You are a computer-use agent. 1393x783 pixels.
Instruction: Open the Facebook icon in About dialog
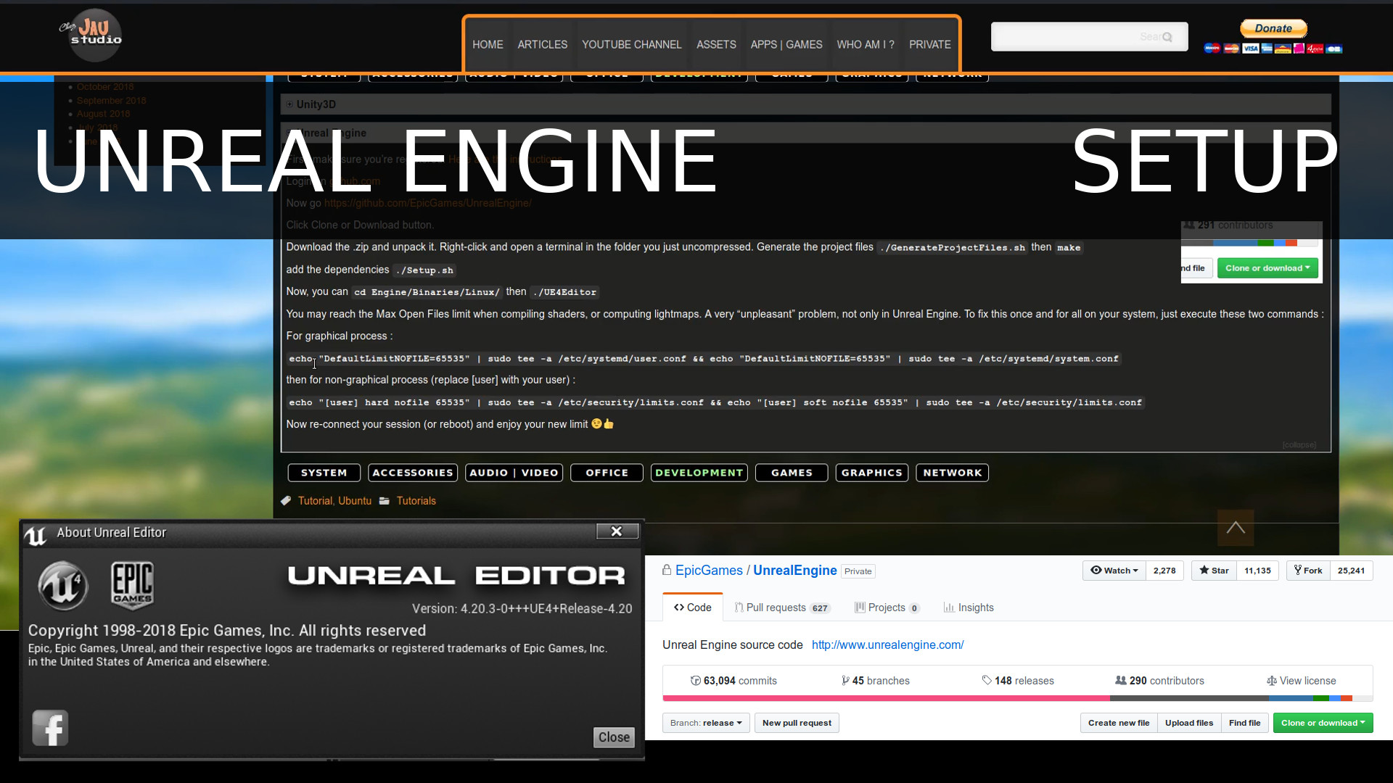tap(50, 728)
